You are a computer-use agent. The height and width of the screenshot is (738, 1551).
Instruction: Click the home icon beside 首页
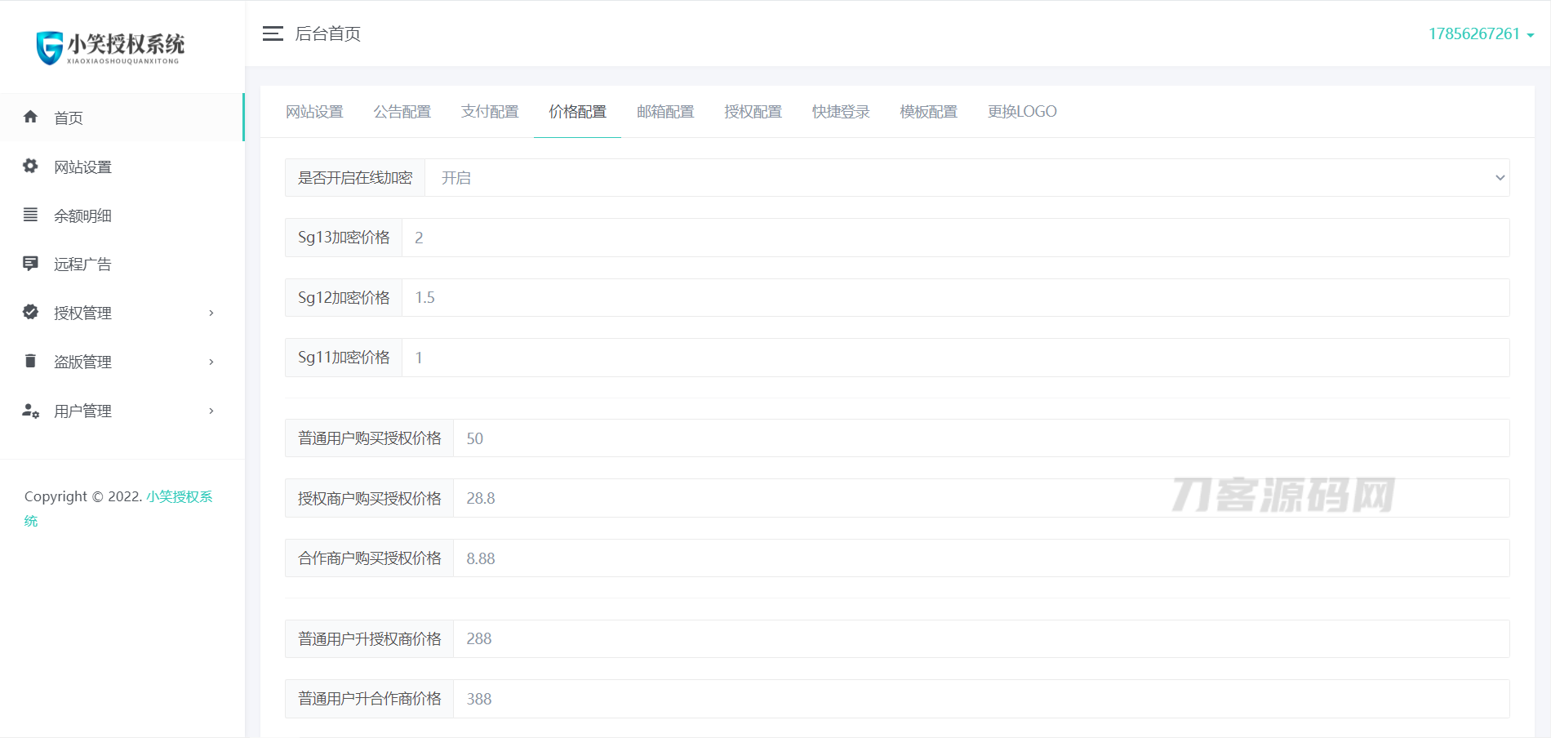(31, 117)
